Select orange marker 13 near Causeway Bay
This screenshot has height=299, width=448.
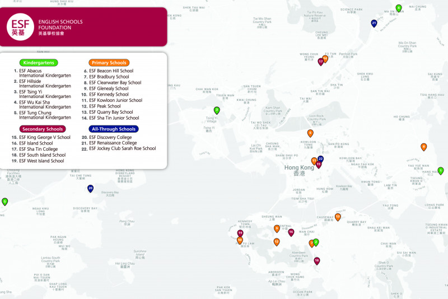[x=338, y=217]
